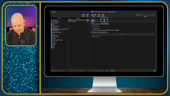Toggle macro enabled checkmark at bottom
The width and height of the screenshot is (170, 96).
click(74, 71)
